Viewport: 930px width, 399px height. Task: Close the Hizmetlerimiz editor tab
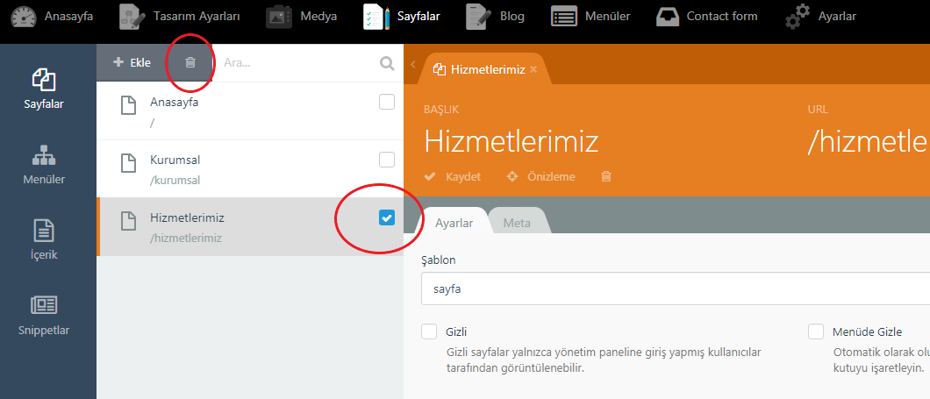533,69
